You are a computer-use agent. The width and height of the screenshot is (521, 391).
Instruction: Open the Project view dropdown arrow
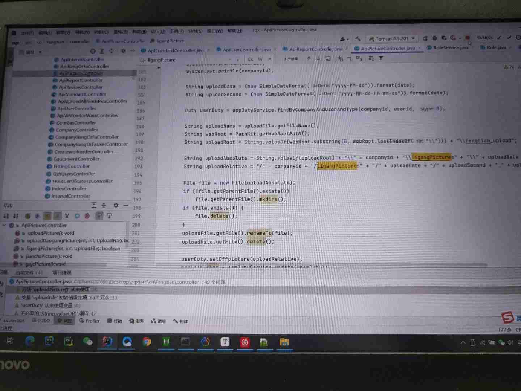tap(40, 52)
